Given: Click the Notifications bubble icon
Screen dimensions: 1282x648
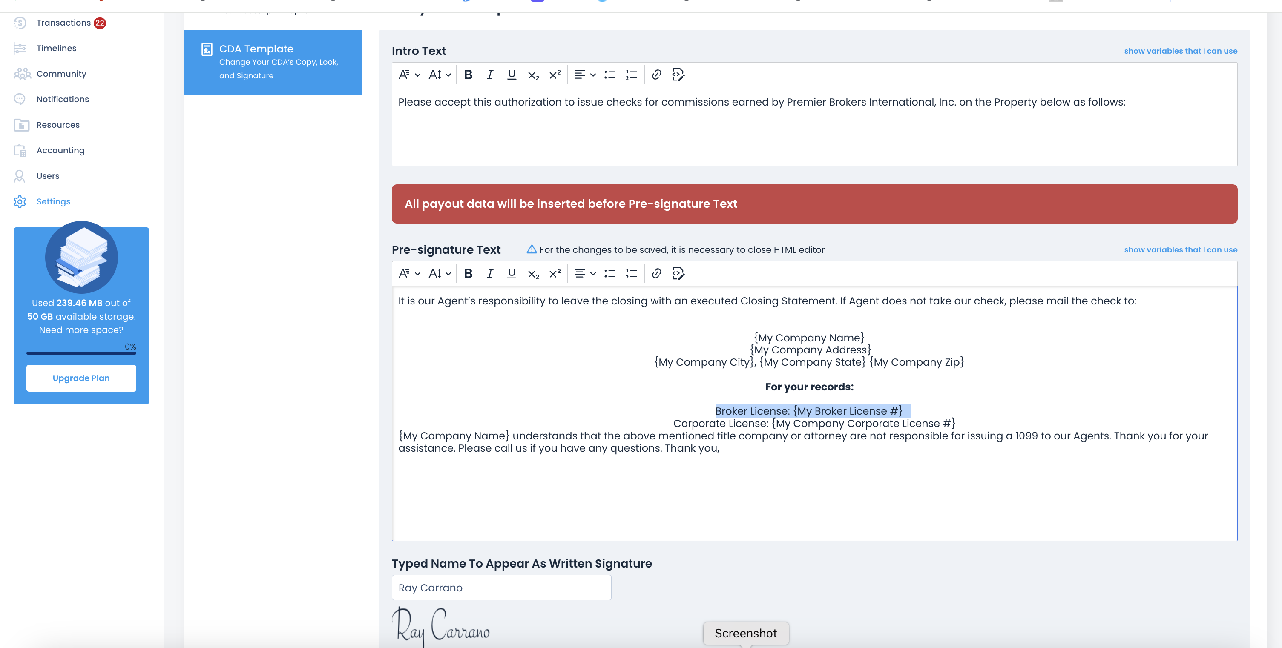Looking at the screenshot, I should pyautogui.click(x=20, y=99).
